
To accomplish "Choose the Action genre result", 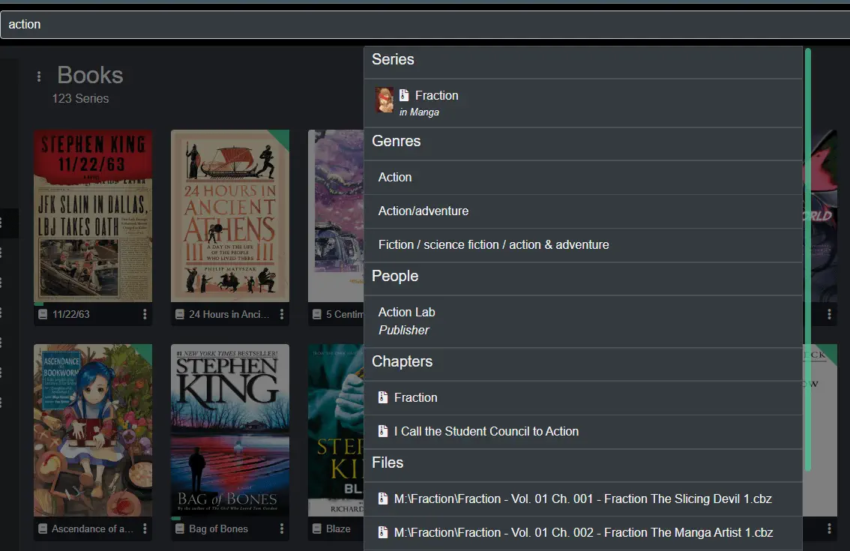I will [x=395, y=178].
